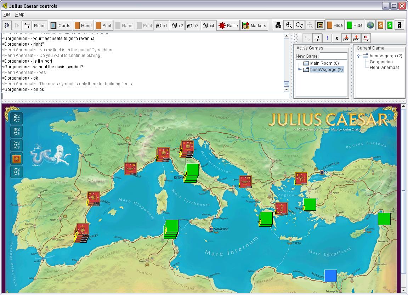Image resolution: width=408 pixels, height=295 pixels.
Task: Click the greyed synchronize arrows icon
Action: (307, 39)
